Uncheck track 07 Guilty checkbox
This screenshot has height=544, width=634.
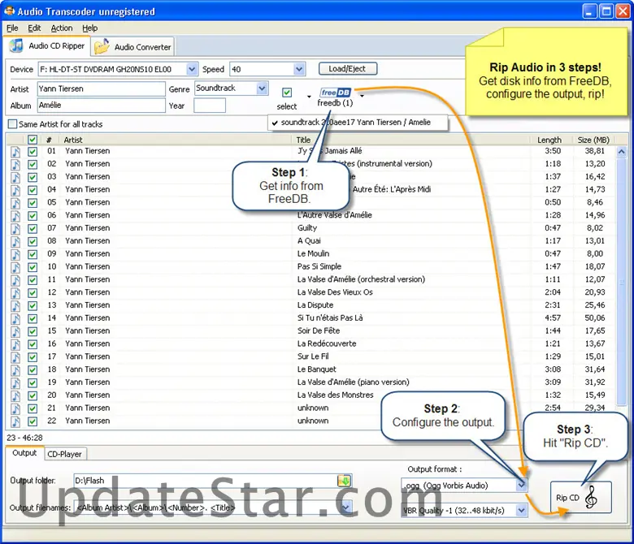tap(33, 228)
